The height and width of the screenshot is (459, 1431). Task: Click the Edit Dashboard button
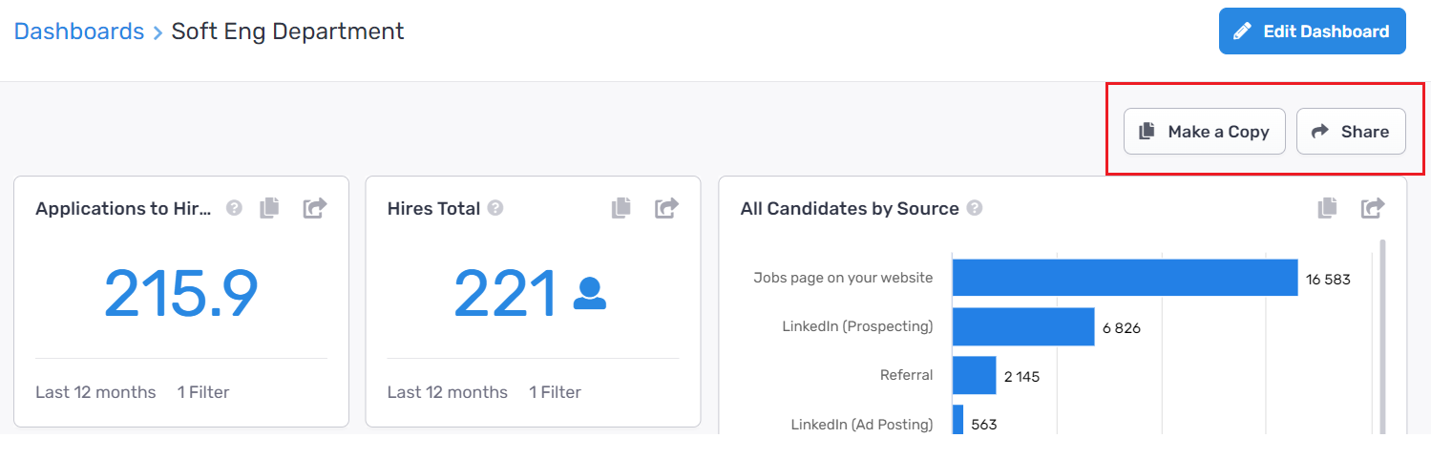pyautogui.click(x=1312, y=31)
